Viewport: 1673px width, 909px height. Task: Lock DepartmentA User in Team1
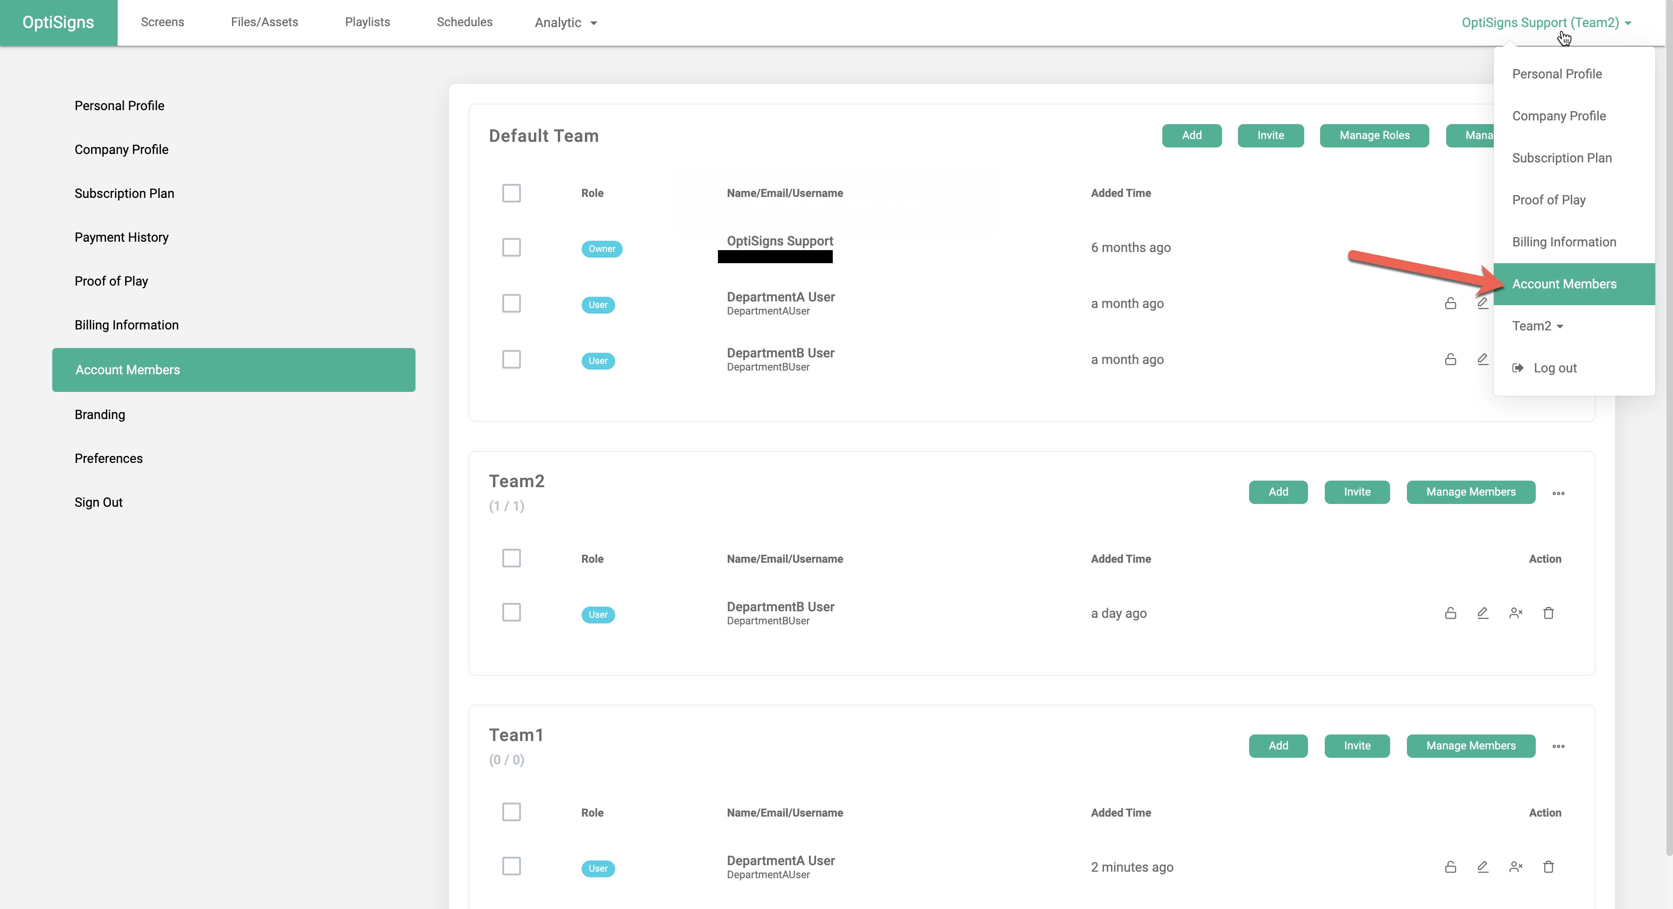1450,866
